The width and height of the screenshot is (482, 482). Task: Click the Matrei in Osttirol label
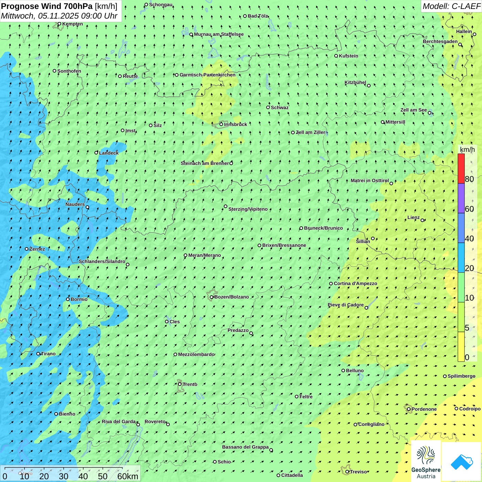(x=369, y=180)
